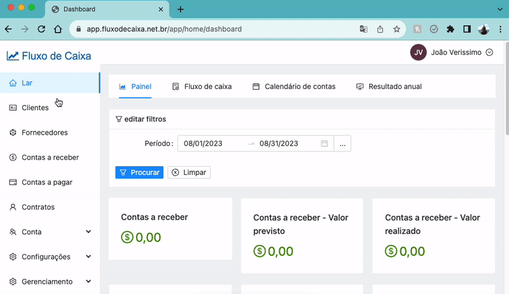The height and width of the screenshot is (294, 509).
Task: Click the page vertical scrollbar
Action: click(x=506, y=88)
